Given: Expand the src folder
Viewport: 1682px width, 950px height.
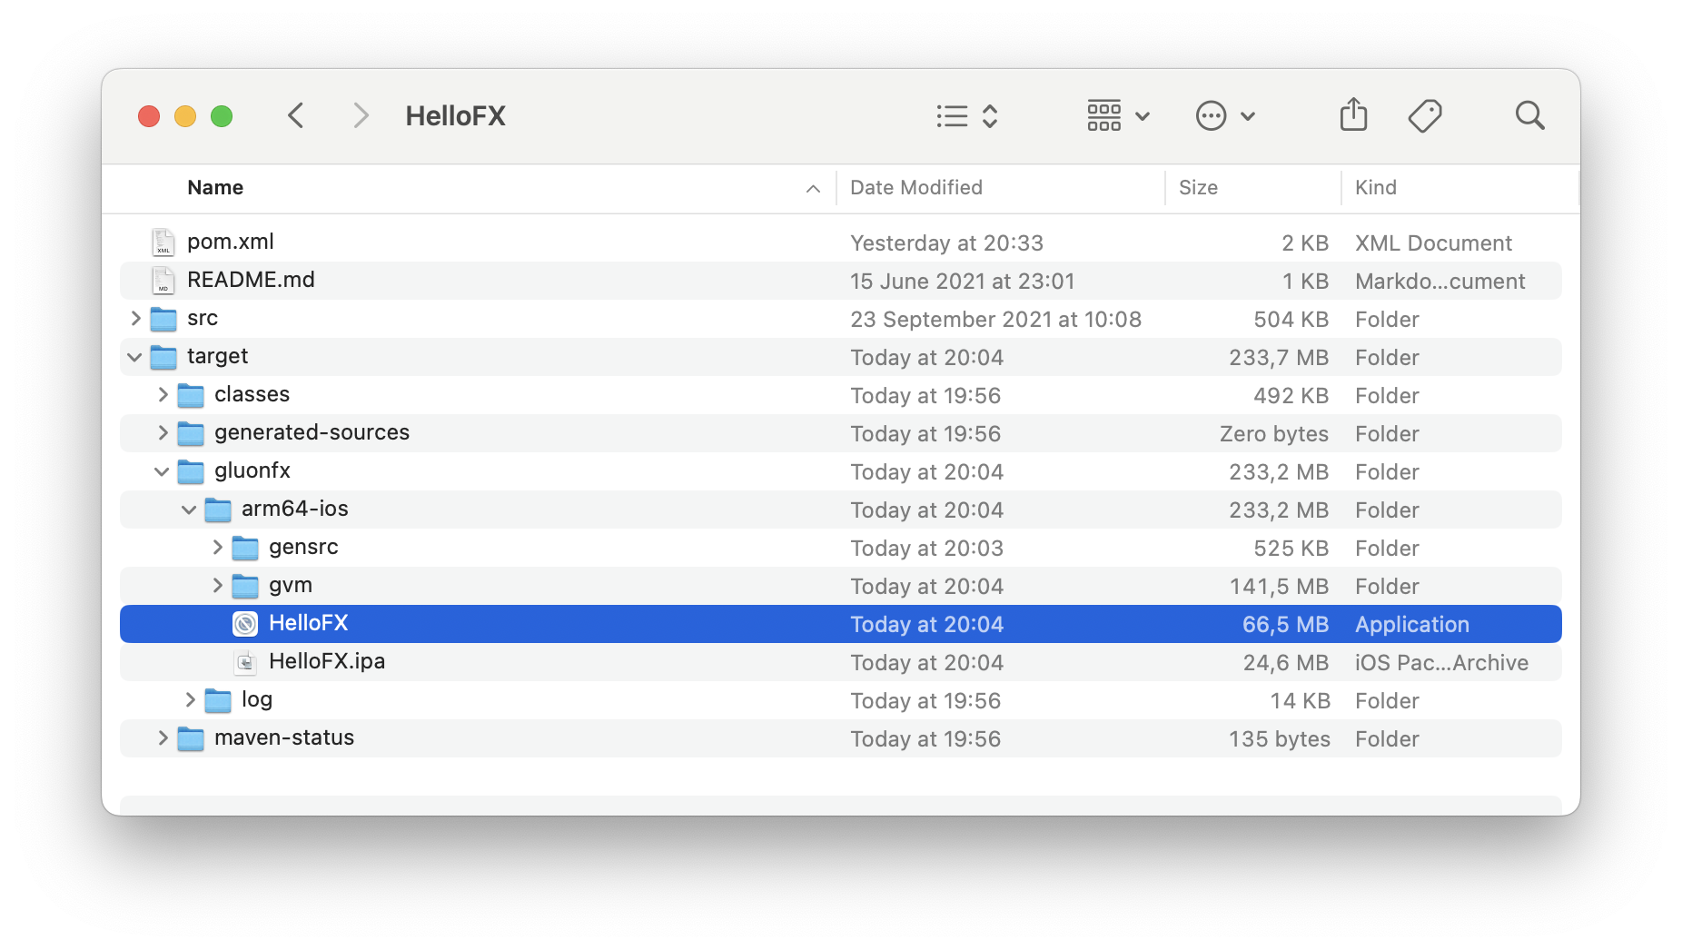Looking at the screenshot, I should click(x=135, y=318).
